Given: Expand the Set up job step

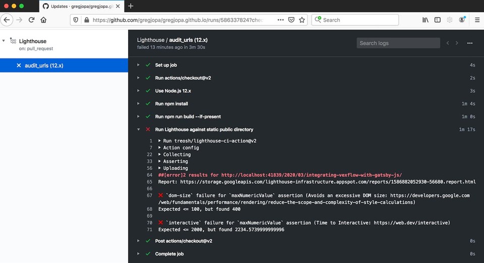Looking at the screenshot, I should point(138,65).
